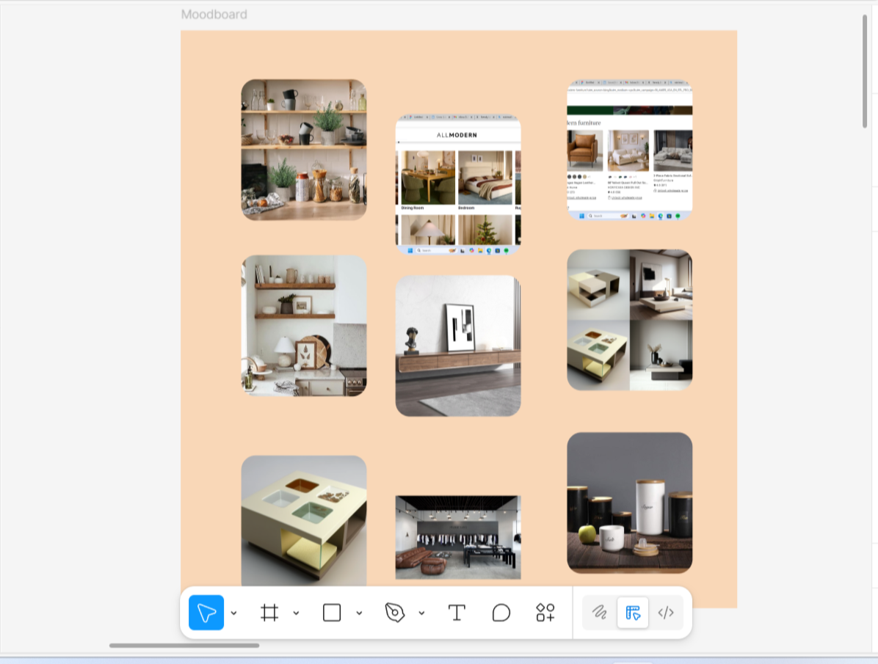The width and height of the screenshot is (878, 664).
Task: Select the Moodboard frame title label
Action: [214, 14]
